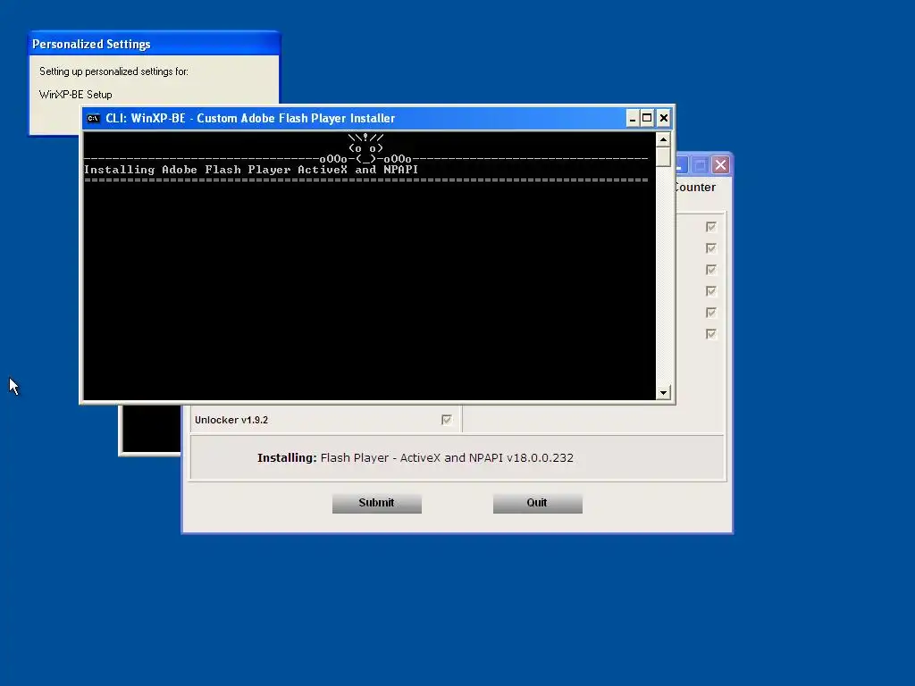Toggle the topmost checkbox under Counter
Viewport: 915px width, 686px height.
(710, 227)
